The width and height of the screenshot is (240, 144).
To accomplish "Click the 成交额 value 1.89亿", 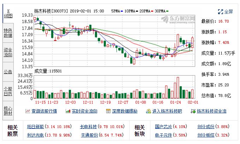I will click(225, 64).
